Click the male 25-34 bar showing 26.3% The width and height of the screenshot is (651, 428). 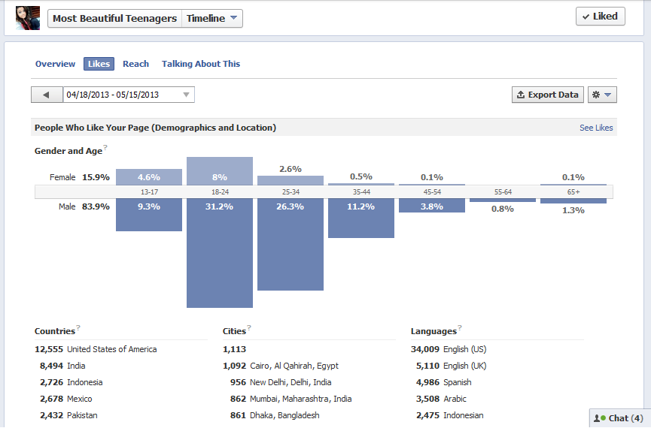click(291, 245)
